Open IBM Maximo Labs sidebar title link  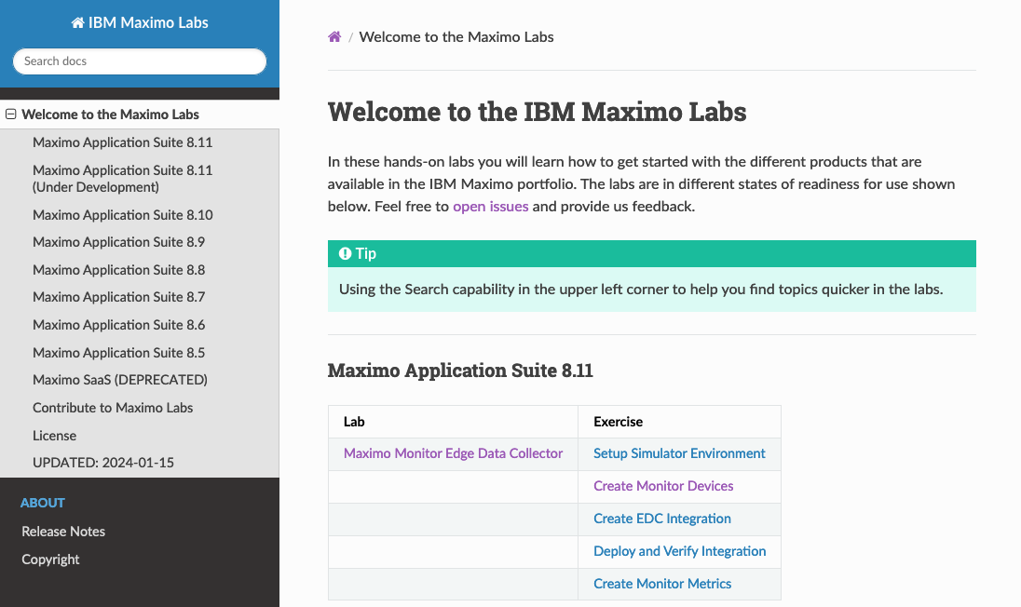click(140, 22)
